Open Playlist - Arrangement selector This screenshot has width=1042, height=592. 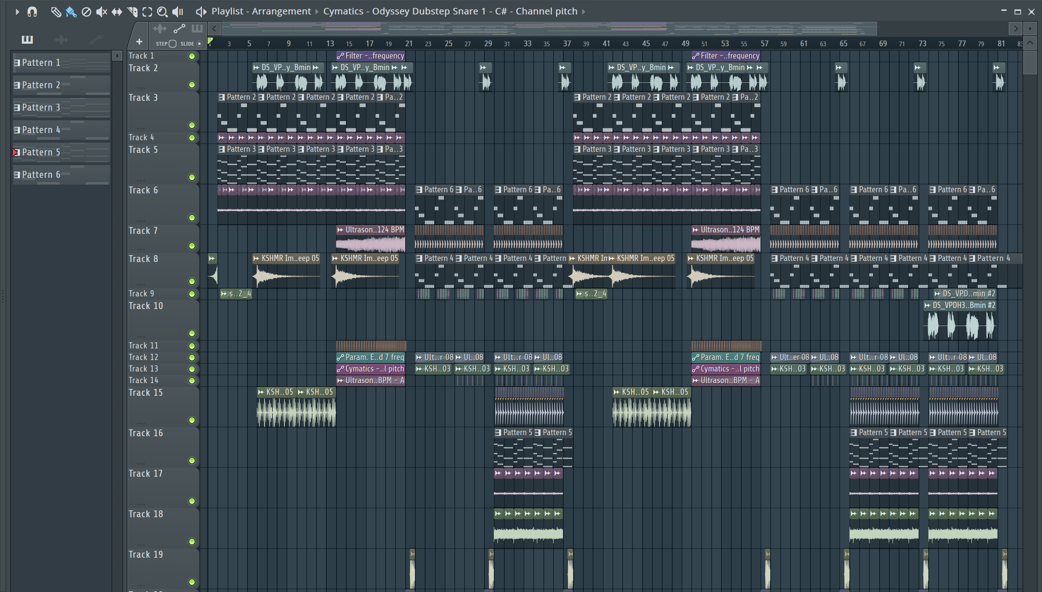click(261, 12)
